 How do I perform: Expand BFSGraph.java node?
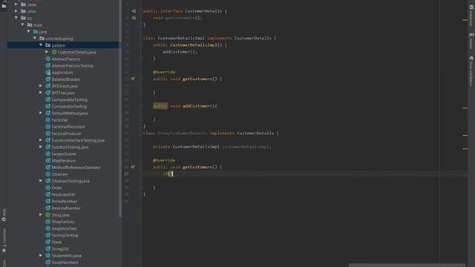[x=41, y=86]
